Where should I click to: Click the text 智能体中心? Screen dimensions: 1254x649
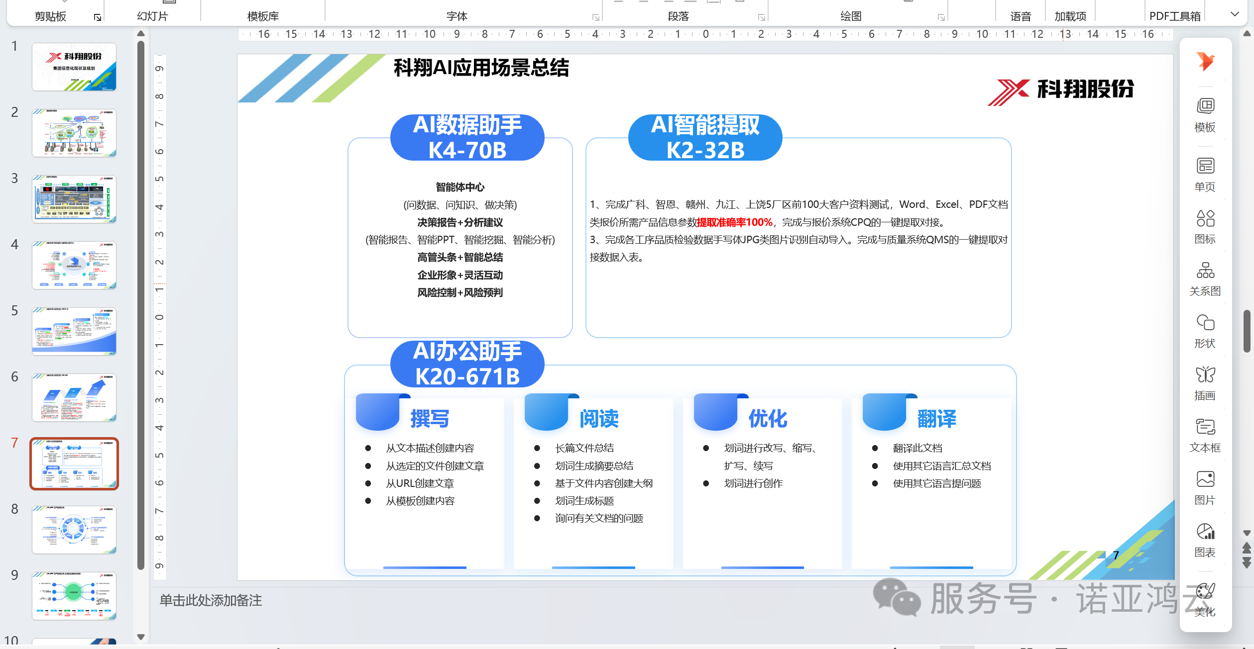(460, 187)
